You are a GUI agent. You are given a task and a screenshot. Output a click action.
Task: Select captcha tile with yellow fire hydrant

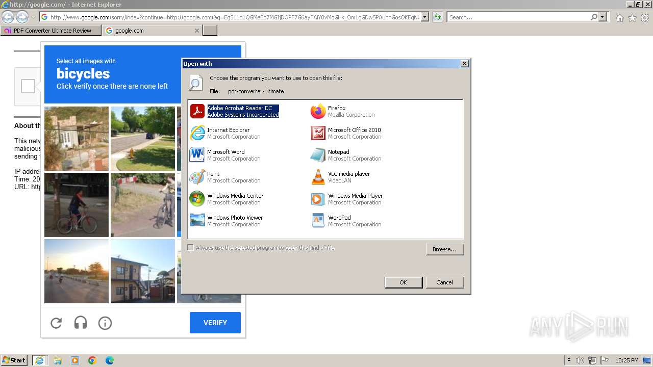tap(143, 139)
